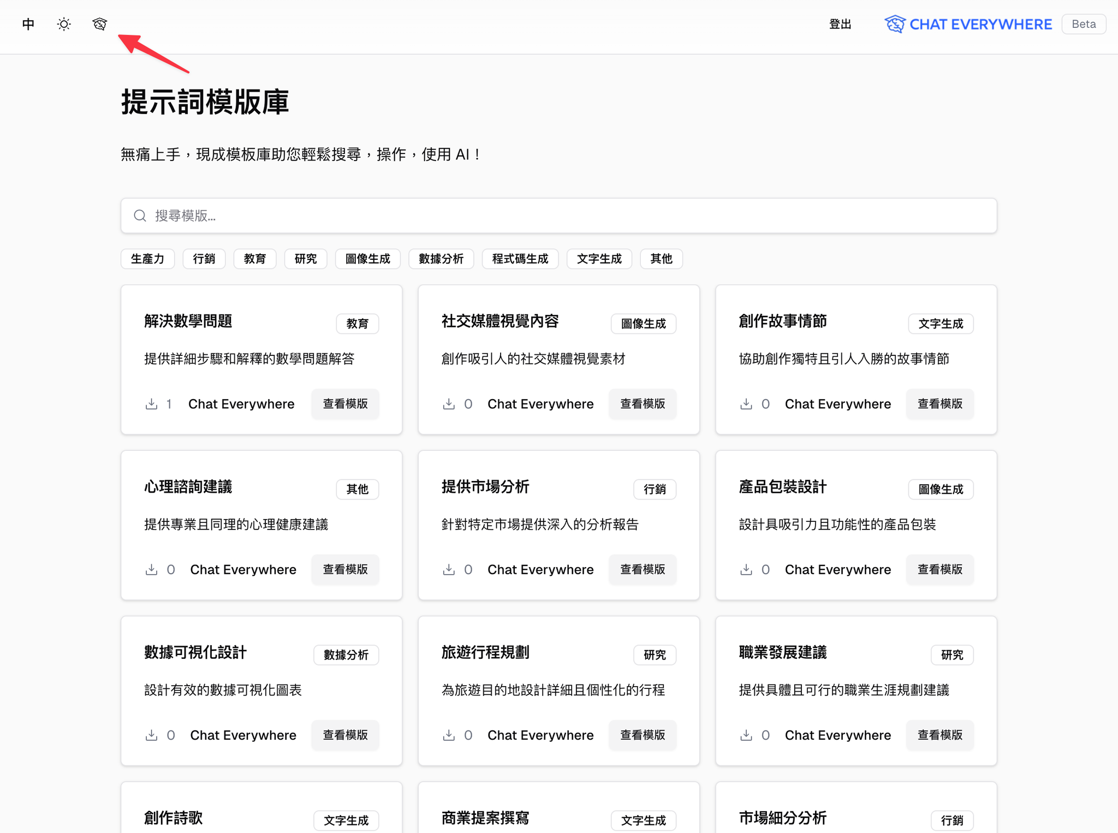Click 圖像生成 tag on 產品包裝設計 card
This screenshot has width=1118, height=833.
pyautogui.click(x=941, y=489)
